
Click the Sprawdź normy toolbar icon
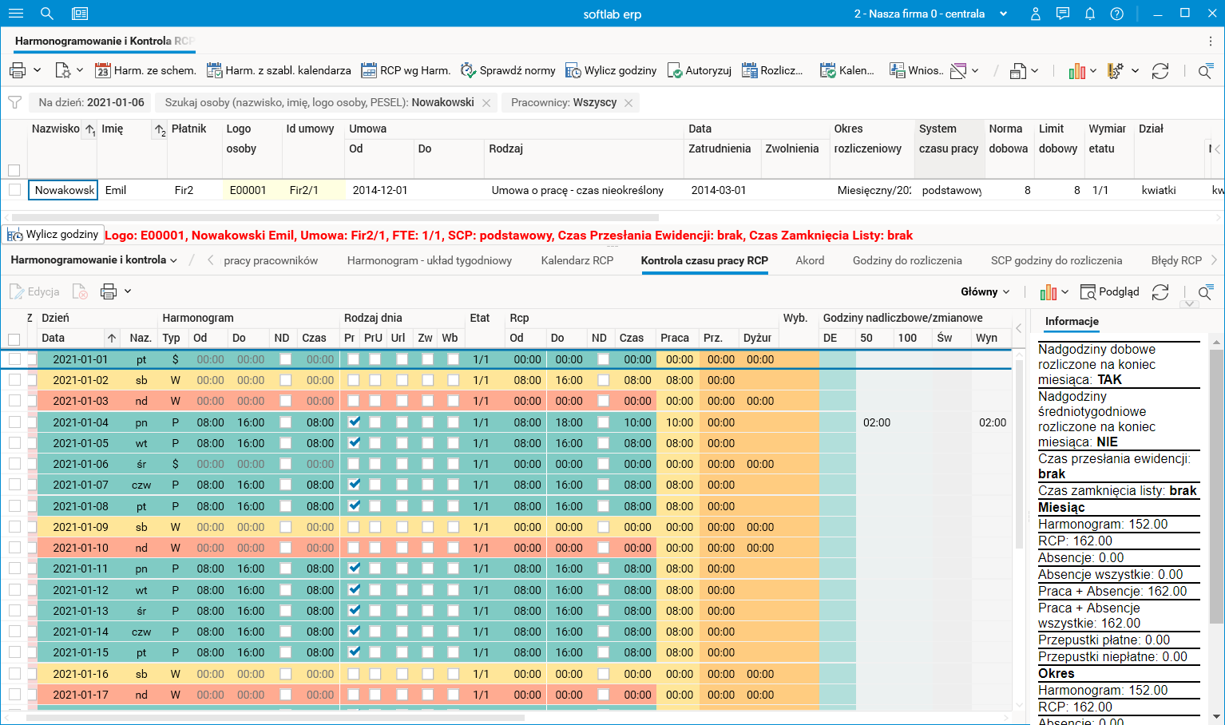[x=467, y=70]
